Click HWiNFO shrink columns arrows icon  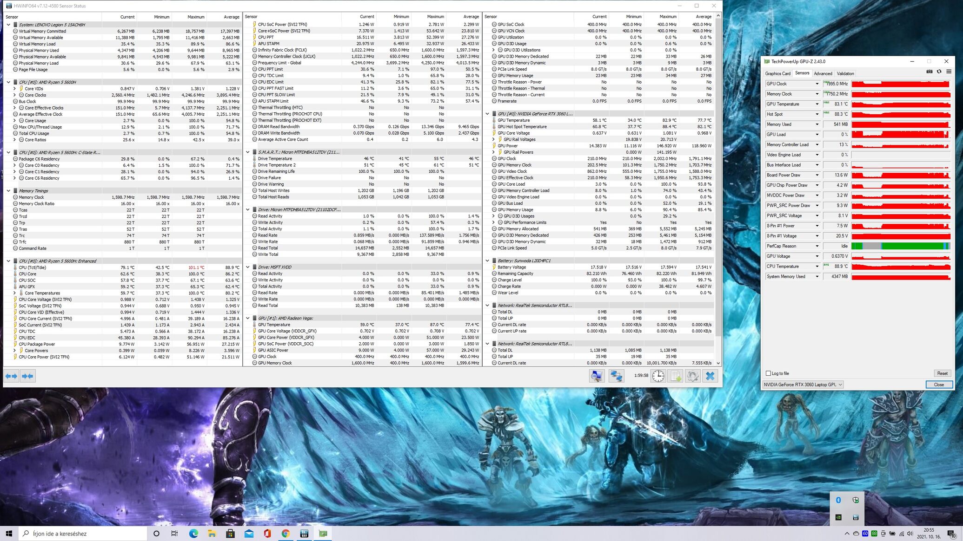click(x=27, y=376)
